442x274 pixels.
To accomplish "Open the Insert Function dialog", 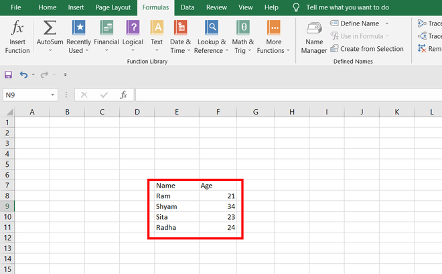I will click(17, 37).
